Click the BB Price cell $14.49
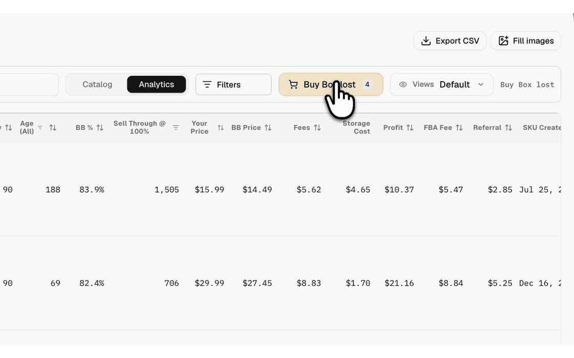 (x=257, y=190)
